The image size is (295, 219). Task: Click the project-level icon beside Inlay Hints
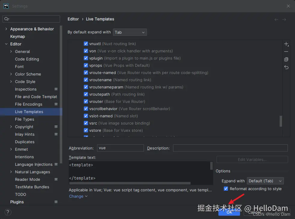56,134
